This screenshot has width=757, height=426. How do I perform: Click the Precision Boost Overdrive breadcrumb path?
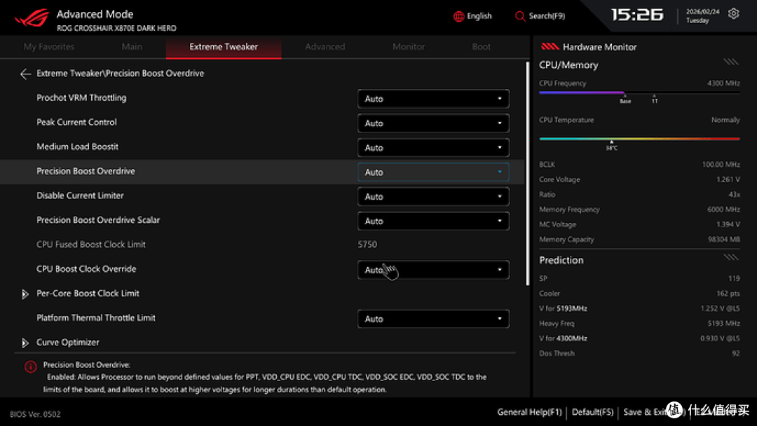121,74
